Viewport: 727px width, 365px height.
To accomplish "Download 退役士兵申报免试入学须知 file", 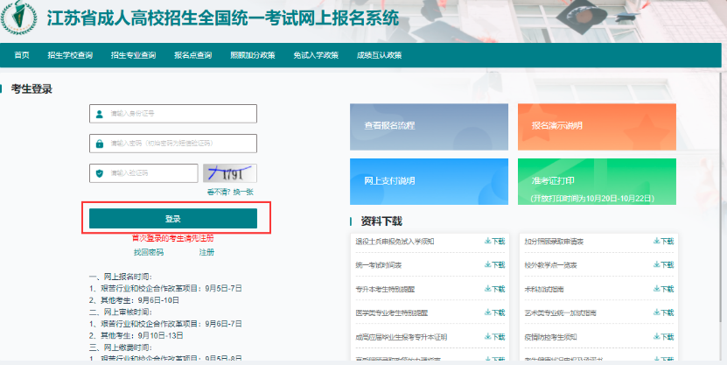I will click(x=494, y=241).
